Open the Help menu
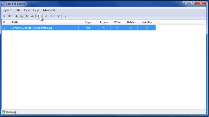This screenshot has width=209, height=117. click(36, 10)
